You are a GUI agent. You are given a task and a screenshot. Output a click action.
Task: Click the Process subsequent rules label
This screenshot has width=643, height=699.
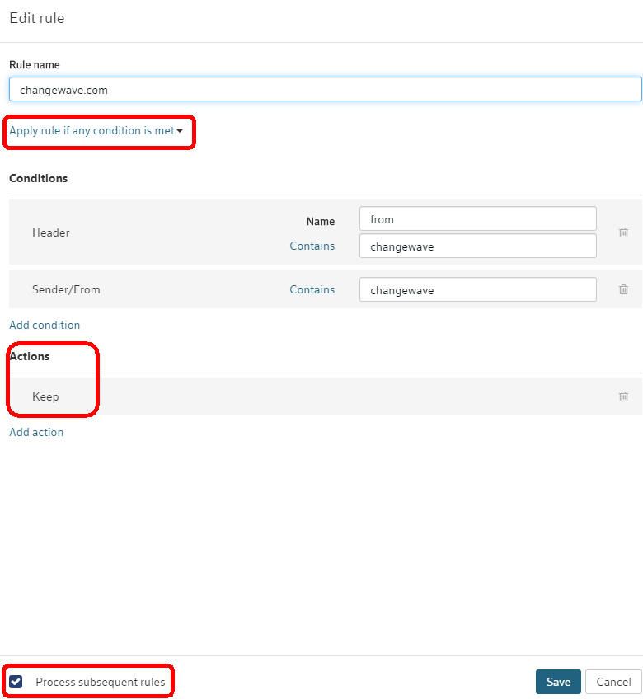tap(101, 682)
